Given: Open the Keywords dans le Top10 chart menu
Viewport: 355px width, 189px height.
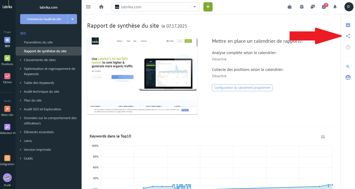Looking at the screenshot, I should pyautogui.click(x=323, y=137).
